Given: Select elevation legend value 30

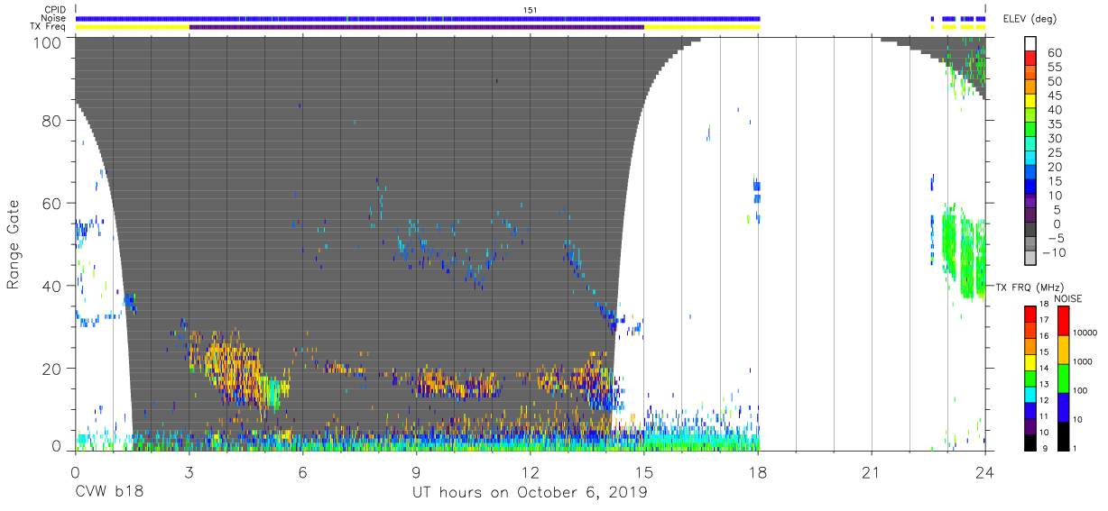Looking at the screenshot, I should coord(1053,138).
